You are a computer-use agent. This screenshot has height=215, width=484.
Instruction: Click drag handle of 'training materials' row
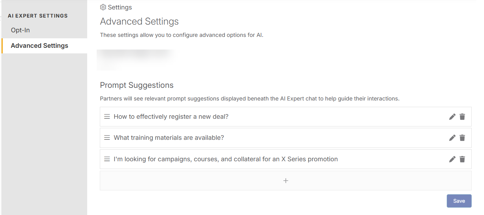click(107, 138)
